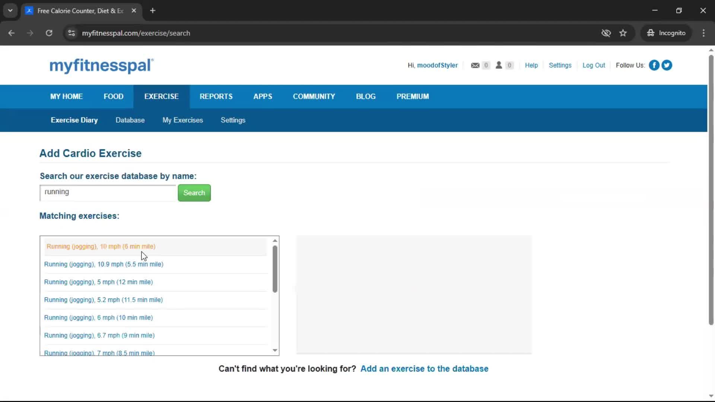Visit the MyFitnessPal Twitter icon

667,65
